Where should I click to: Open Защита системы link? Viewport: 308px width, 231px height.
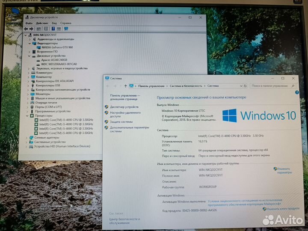pos(121,122)
